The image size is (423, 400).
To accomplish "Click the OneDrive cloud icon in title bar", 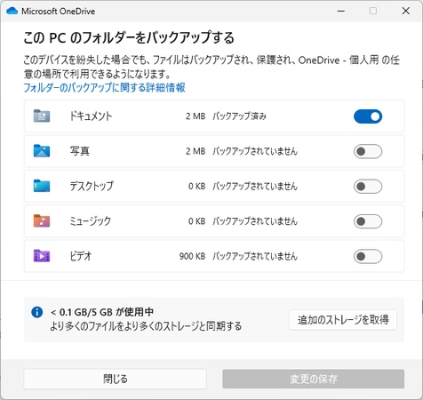I will [x=12, y=11].
